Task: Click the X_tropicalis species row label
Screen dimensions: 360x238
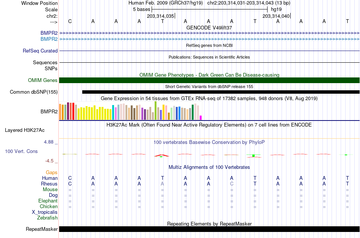Action: tap(45, 212)
